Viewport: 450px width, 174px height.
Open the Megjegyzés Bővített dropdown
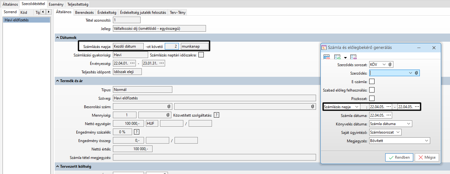[x=426, y=140]
